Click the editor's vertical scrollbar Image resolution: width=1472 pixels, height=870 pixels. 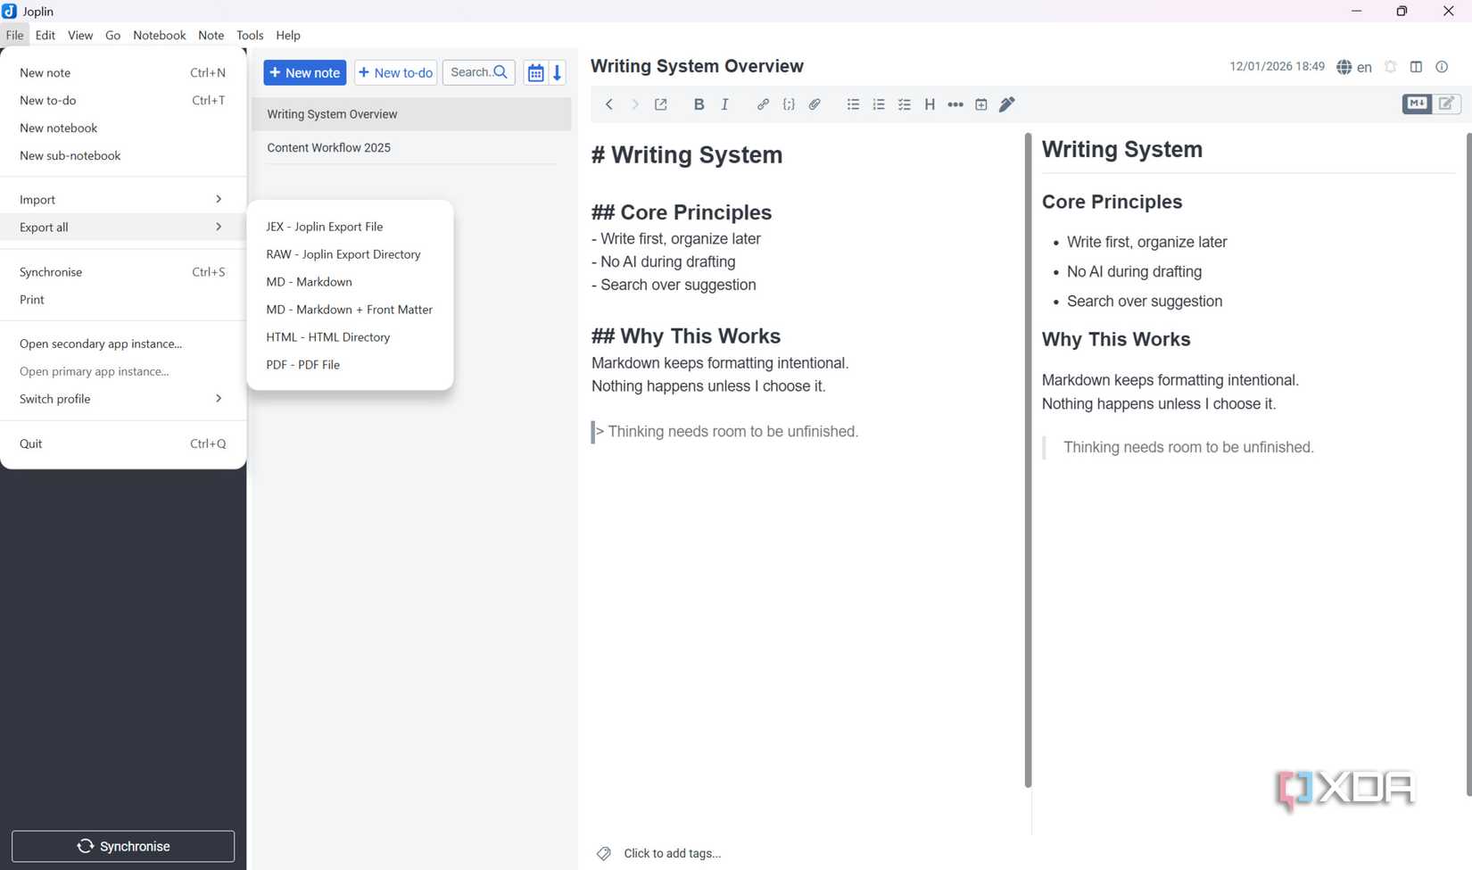pos(1028,460)
